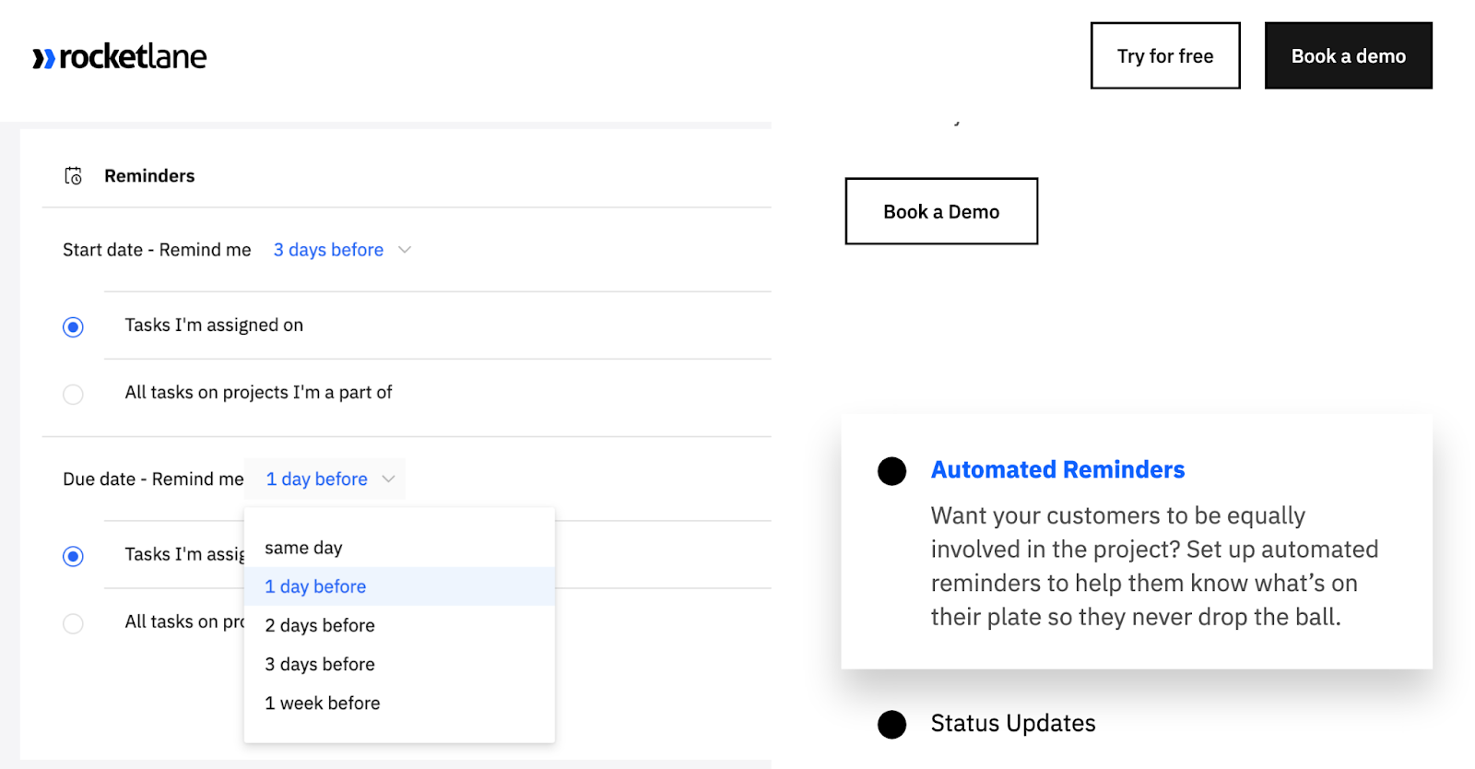1475x769 pixels.
Task: Select due date 'Tasks I'm assigned on' radio
Action: point(73,556)
